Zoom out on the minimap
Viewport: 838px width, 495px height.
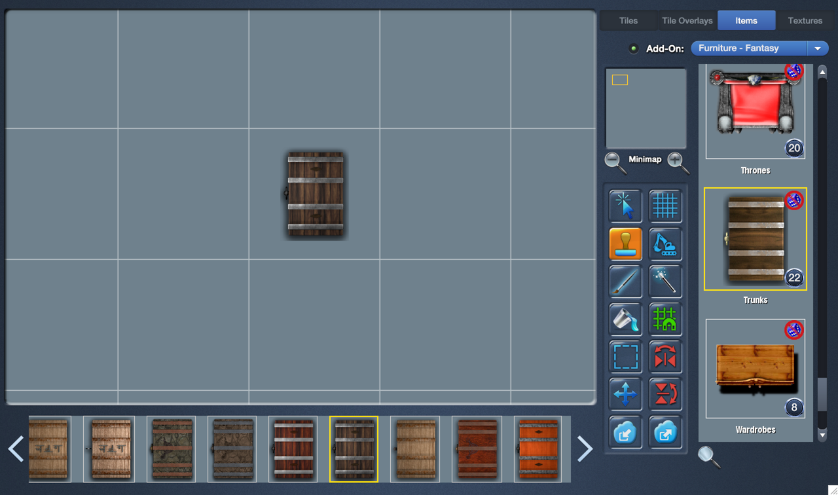tap(614, 161)
